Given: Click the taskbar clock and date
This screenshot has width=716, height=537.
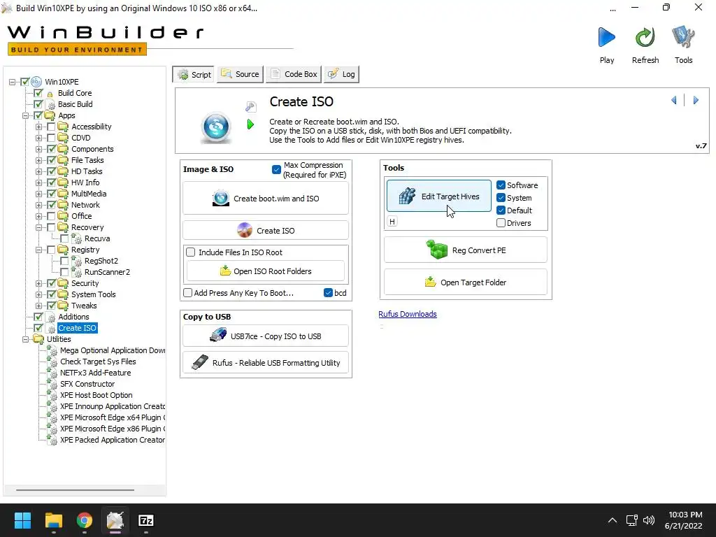Looking at the screenshot, I should click(683, 520).
